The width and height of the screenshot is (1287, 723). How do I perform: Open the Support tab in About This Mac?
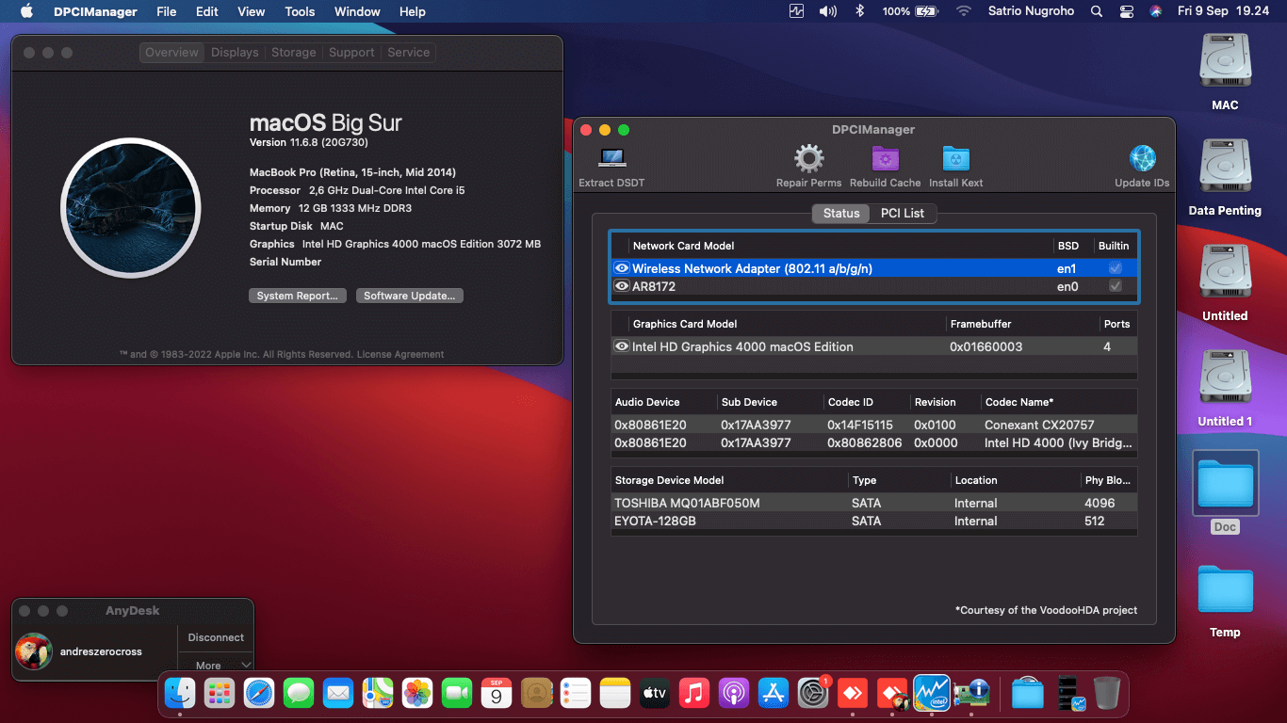351,53
